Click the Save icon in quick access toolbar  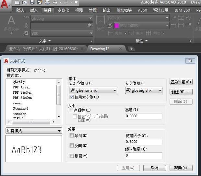pyautogui.click(x=32, y=3)
